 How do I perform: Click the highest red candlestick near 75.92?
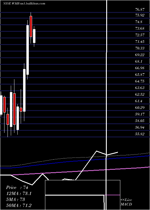[31, 26]
